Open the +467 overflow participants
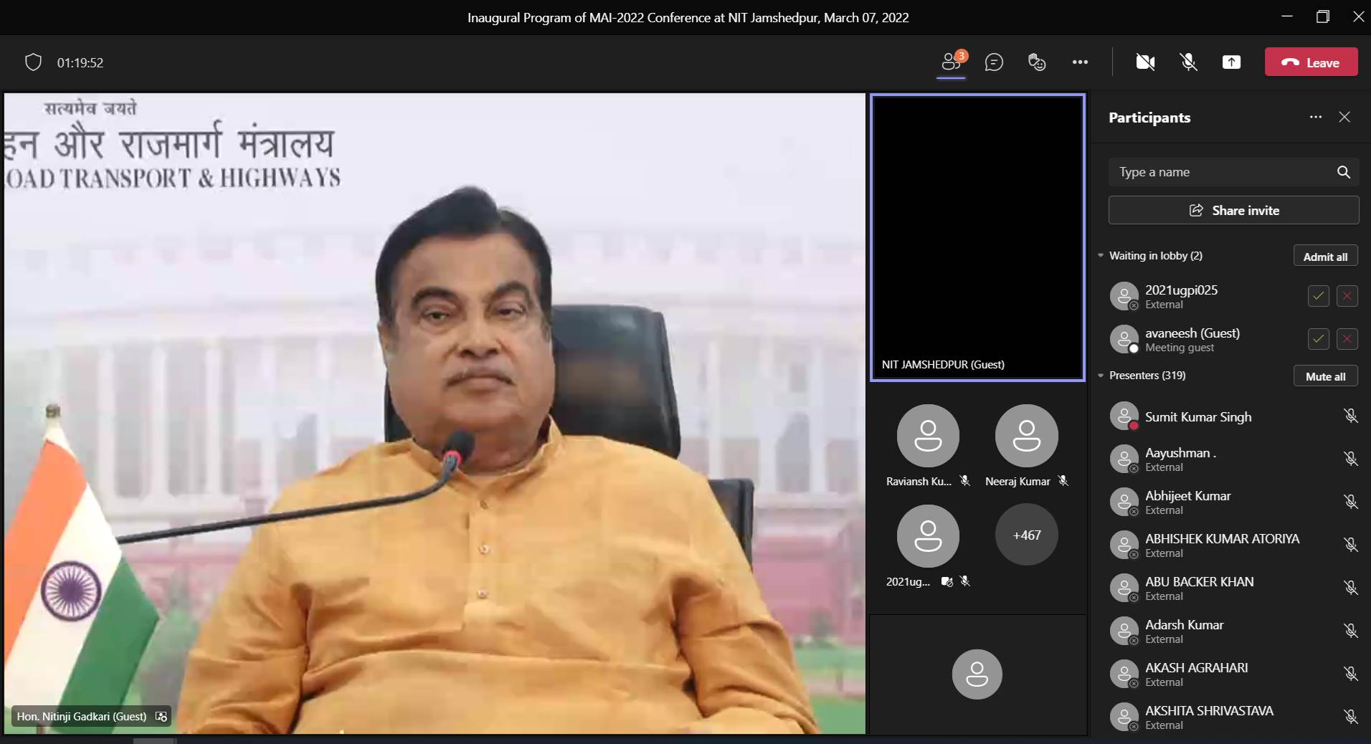Screen dimensions: 1371x744 pos(1026,535)
